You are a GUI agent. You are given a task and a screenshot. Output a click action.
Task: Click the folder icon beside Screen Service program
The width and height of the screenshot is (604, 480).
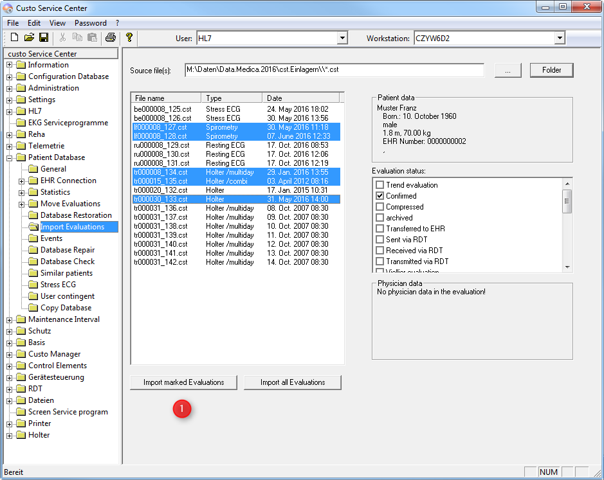[21, 412]
